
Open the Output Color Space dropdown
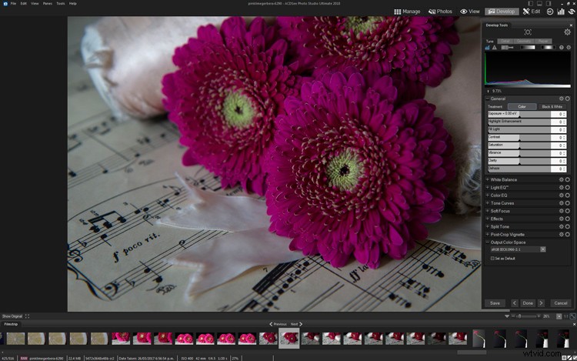(x=518, y=249)
